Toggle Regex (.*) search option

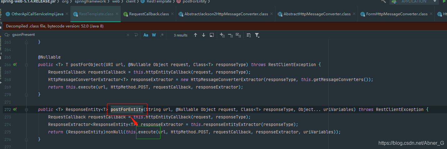162,35
